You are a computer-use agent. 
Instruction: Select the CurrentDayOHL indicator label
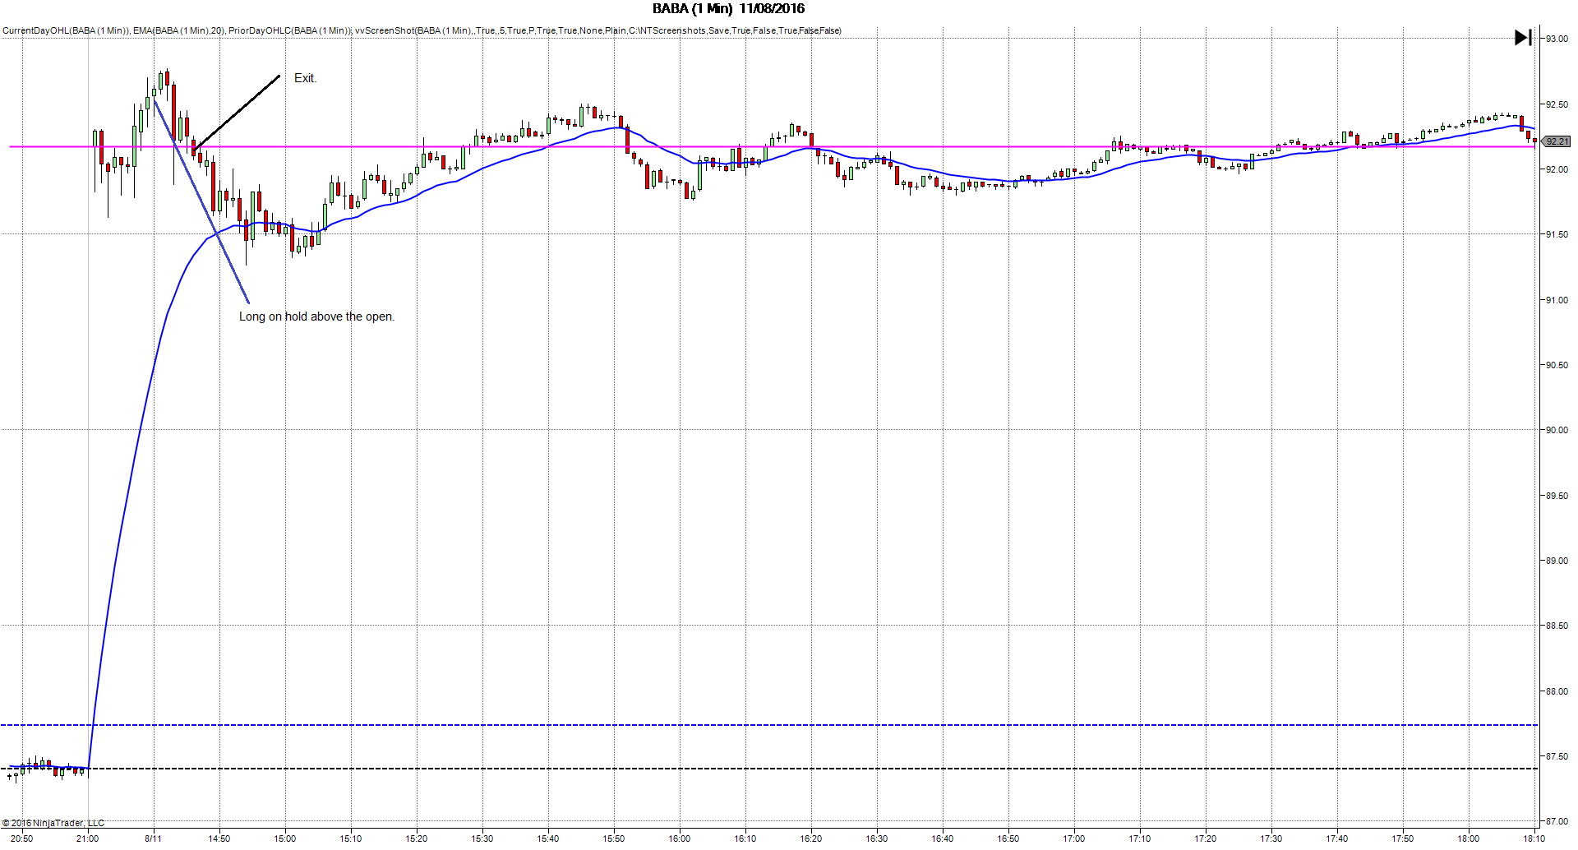coord(66,31)
